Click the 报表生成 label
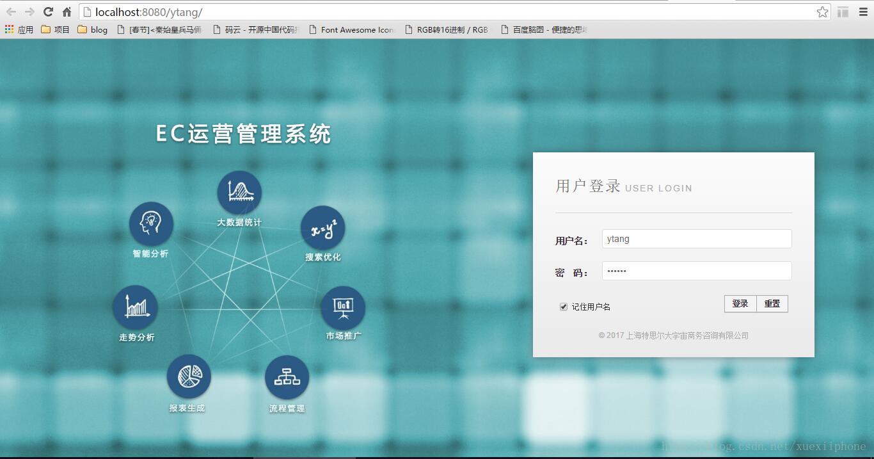 click(x=187, y=408)
